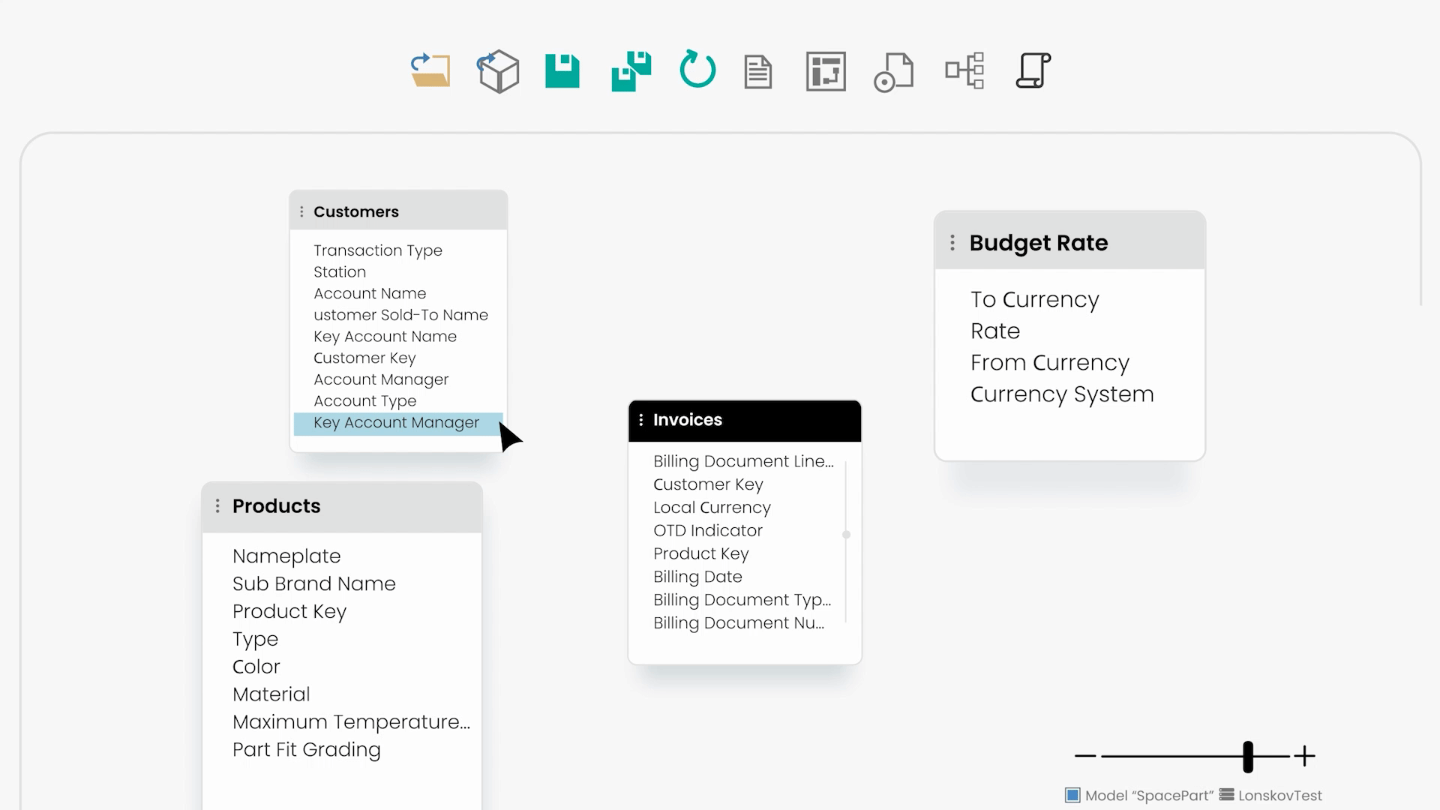Select the Customers table header
Viewport: 1440px width, 810px height.
398,211
